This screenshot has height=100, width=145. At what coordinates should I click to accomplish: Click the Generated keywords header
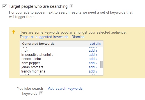click(x=38, y=44)
